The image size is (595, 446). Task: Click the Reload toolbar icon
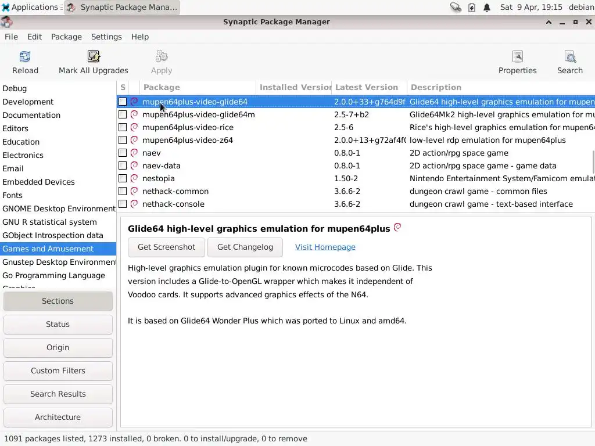[x=25, y=56]
